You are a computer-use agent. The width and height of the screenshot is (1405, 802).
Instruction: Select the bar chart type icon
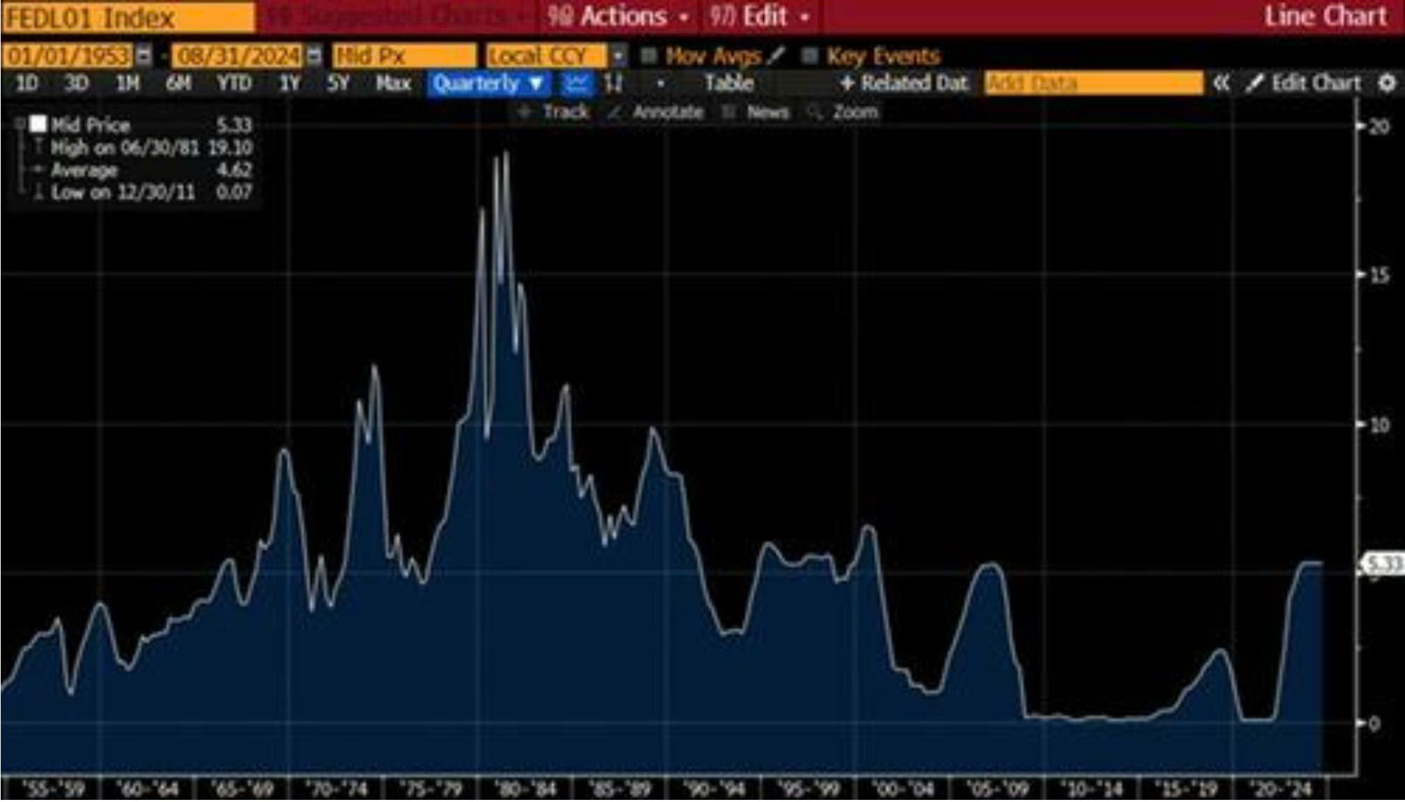613,83
